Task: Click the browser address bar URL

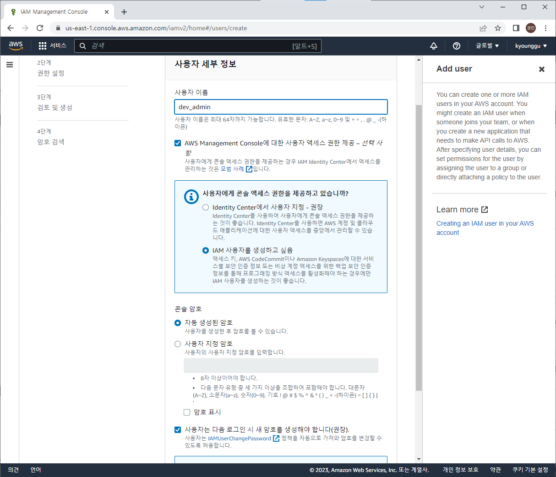Action: click(156, 28)
